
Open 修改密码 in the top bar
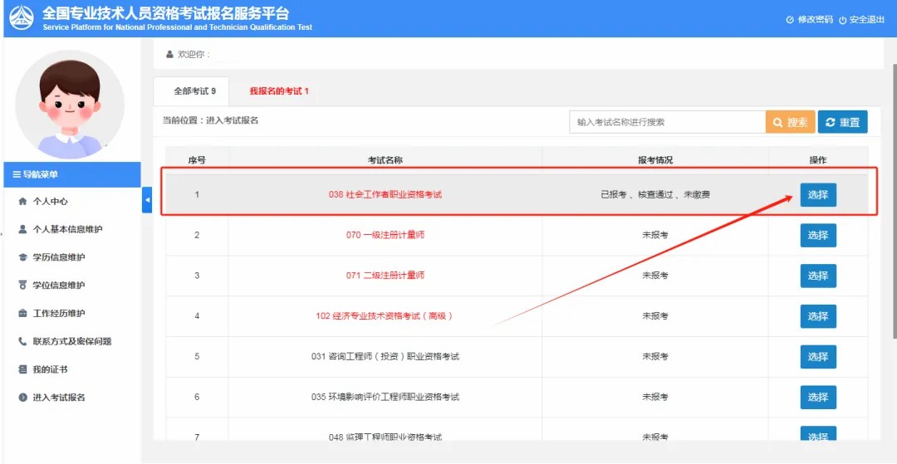(809, 20)
